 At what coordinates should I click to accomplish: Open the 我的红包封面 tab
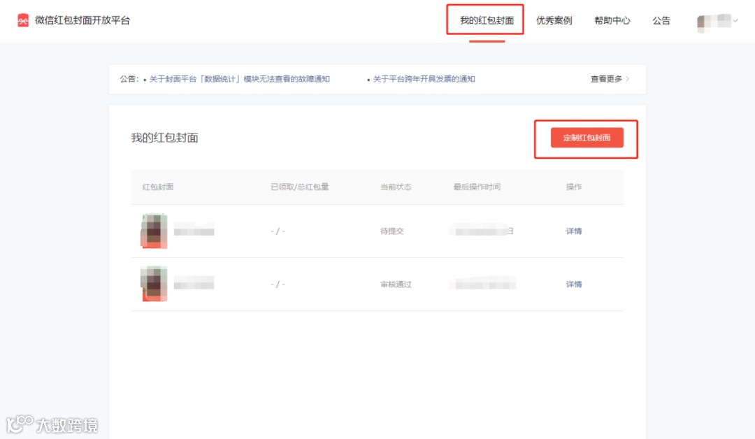pos(487,20)
